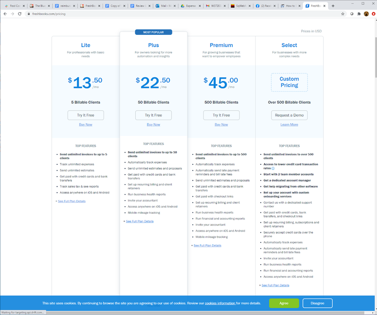Click Try It Free under Plus plan
377x315 pixels.
pos(154,115)
